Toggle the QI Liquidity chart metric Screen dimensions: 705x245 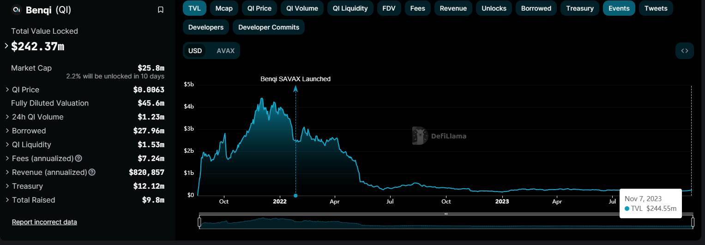pos(350,8)
